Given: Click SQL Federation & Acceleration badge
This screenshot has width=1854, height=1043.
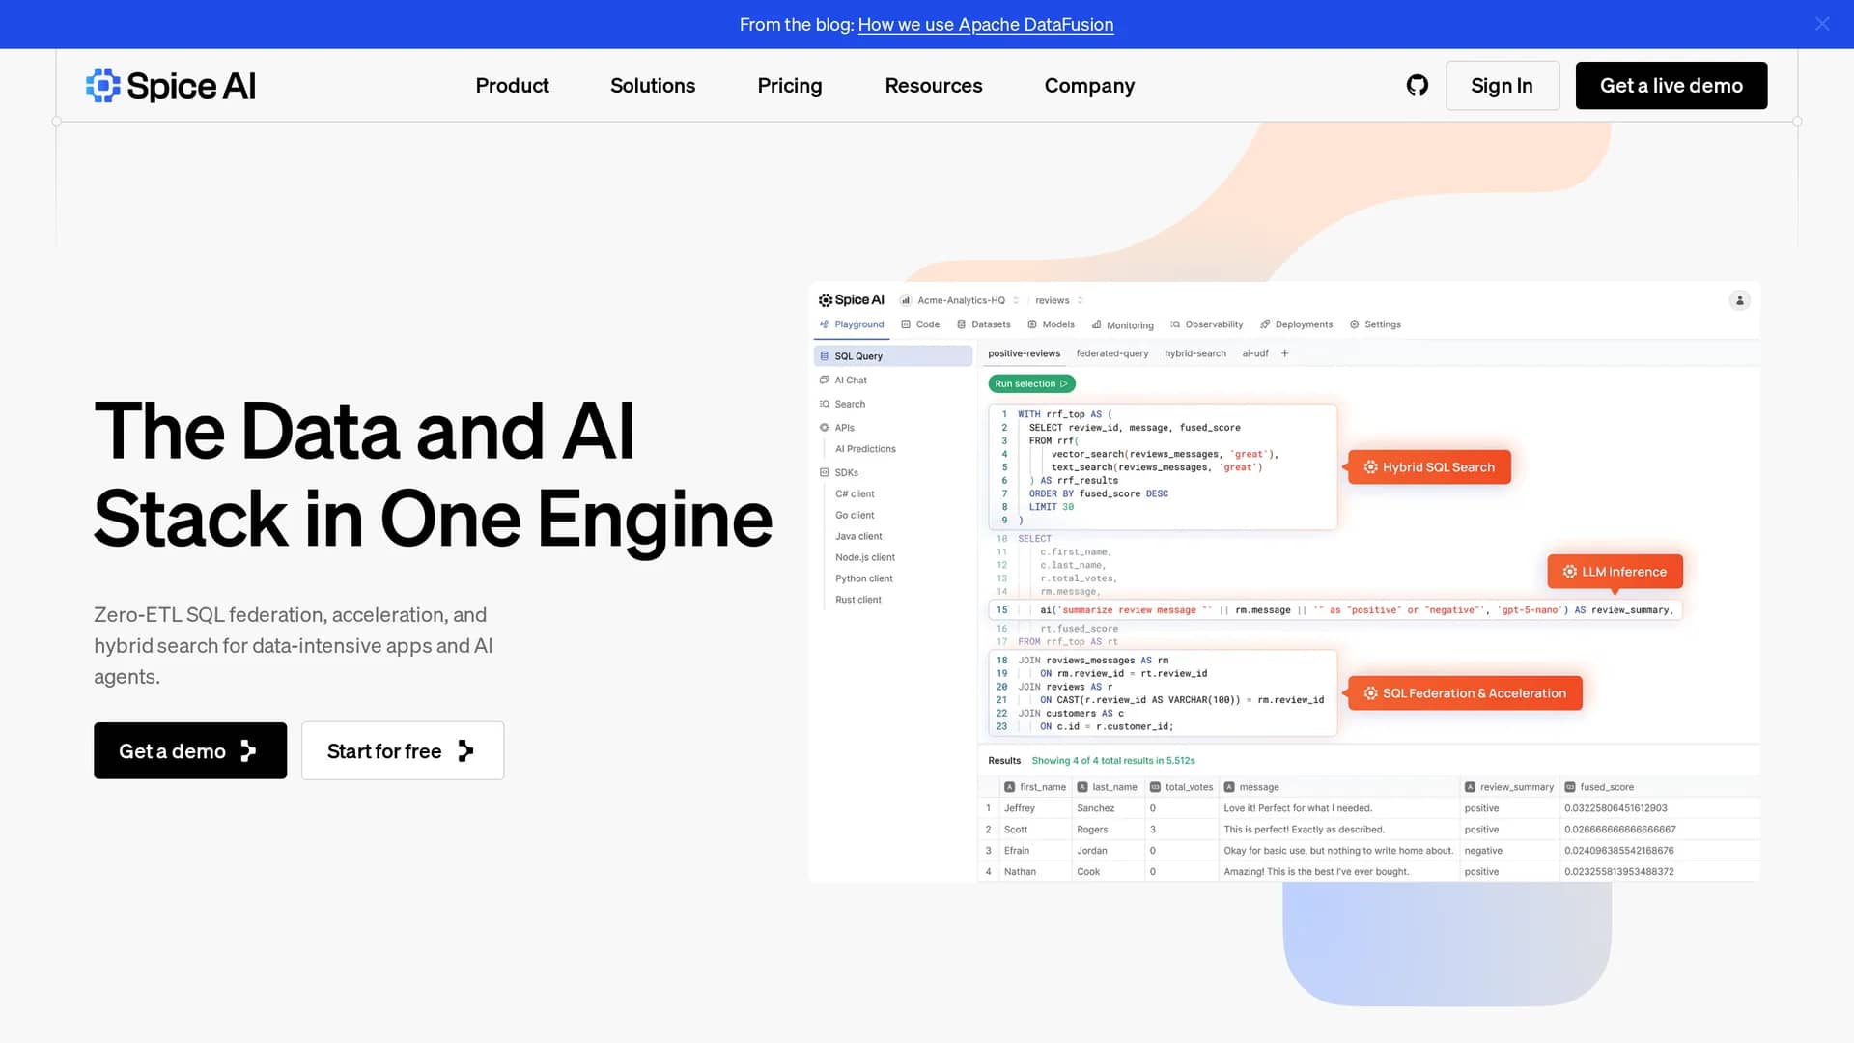Looking at the screenshot, I should (1465, 693).
